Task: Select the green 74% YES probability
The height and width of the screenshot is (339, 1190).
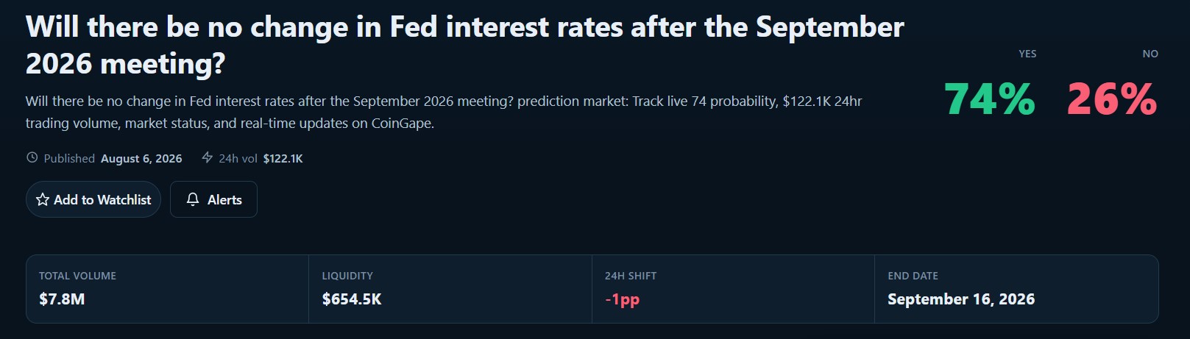Action: pos(990,99)
